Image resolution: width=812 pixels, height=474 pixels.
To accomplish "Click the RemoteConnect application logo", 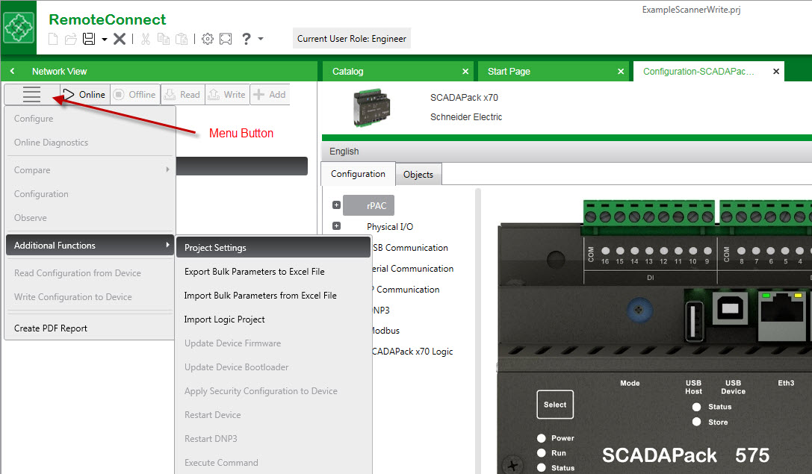I will tap(19, 28).
